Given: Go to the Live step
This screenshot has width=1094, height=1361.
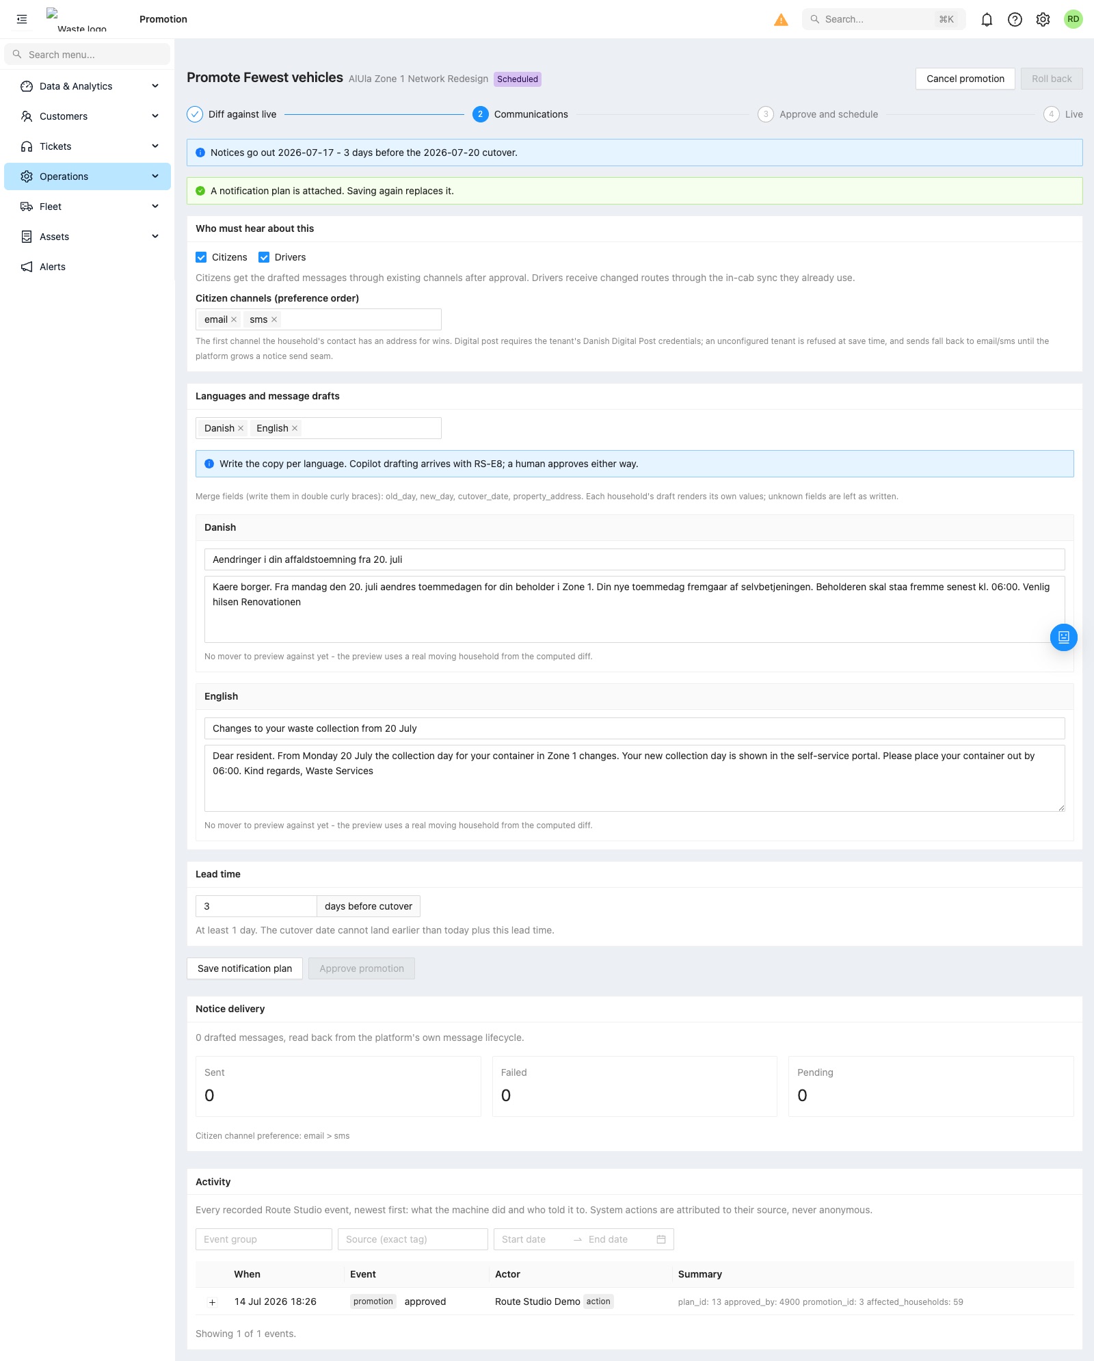Looking at the screenshot, I should click(x=1063, y=114).
